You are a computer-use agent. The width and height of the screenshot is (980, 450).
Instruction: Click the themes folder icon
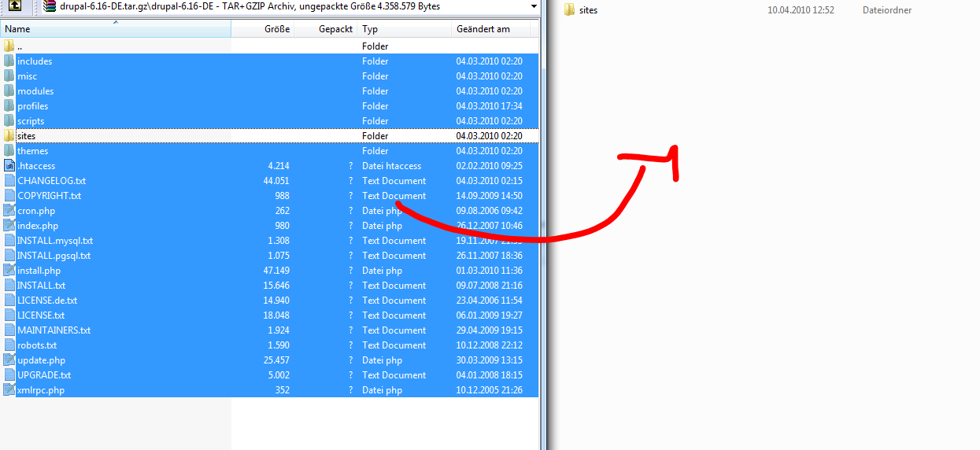click(9, 151)
